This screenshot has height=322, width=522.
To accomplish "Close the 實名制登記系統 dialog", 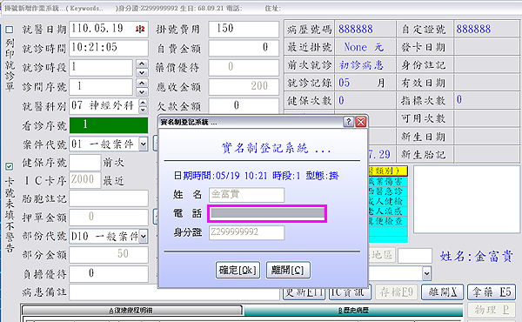I will tap(360, 122).
